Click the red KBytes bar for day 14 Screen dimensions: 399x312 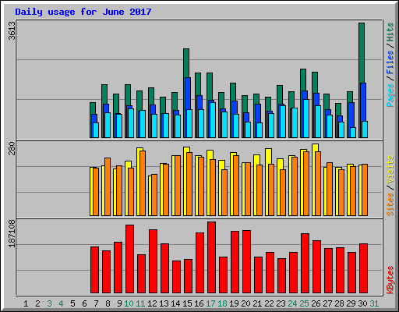click(x=176, y=277)
